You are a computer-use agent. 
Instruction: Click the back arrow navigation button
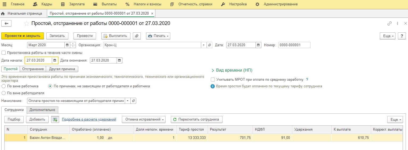[6, 24]
